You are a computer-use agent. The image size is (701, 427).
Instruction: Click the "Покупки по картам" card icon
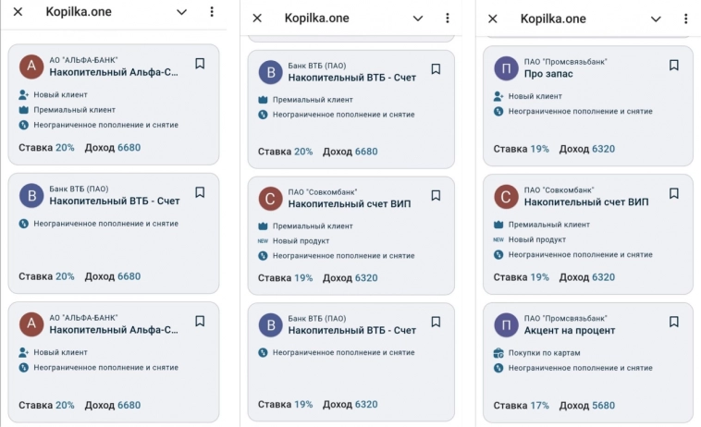pos(499,352)
